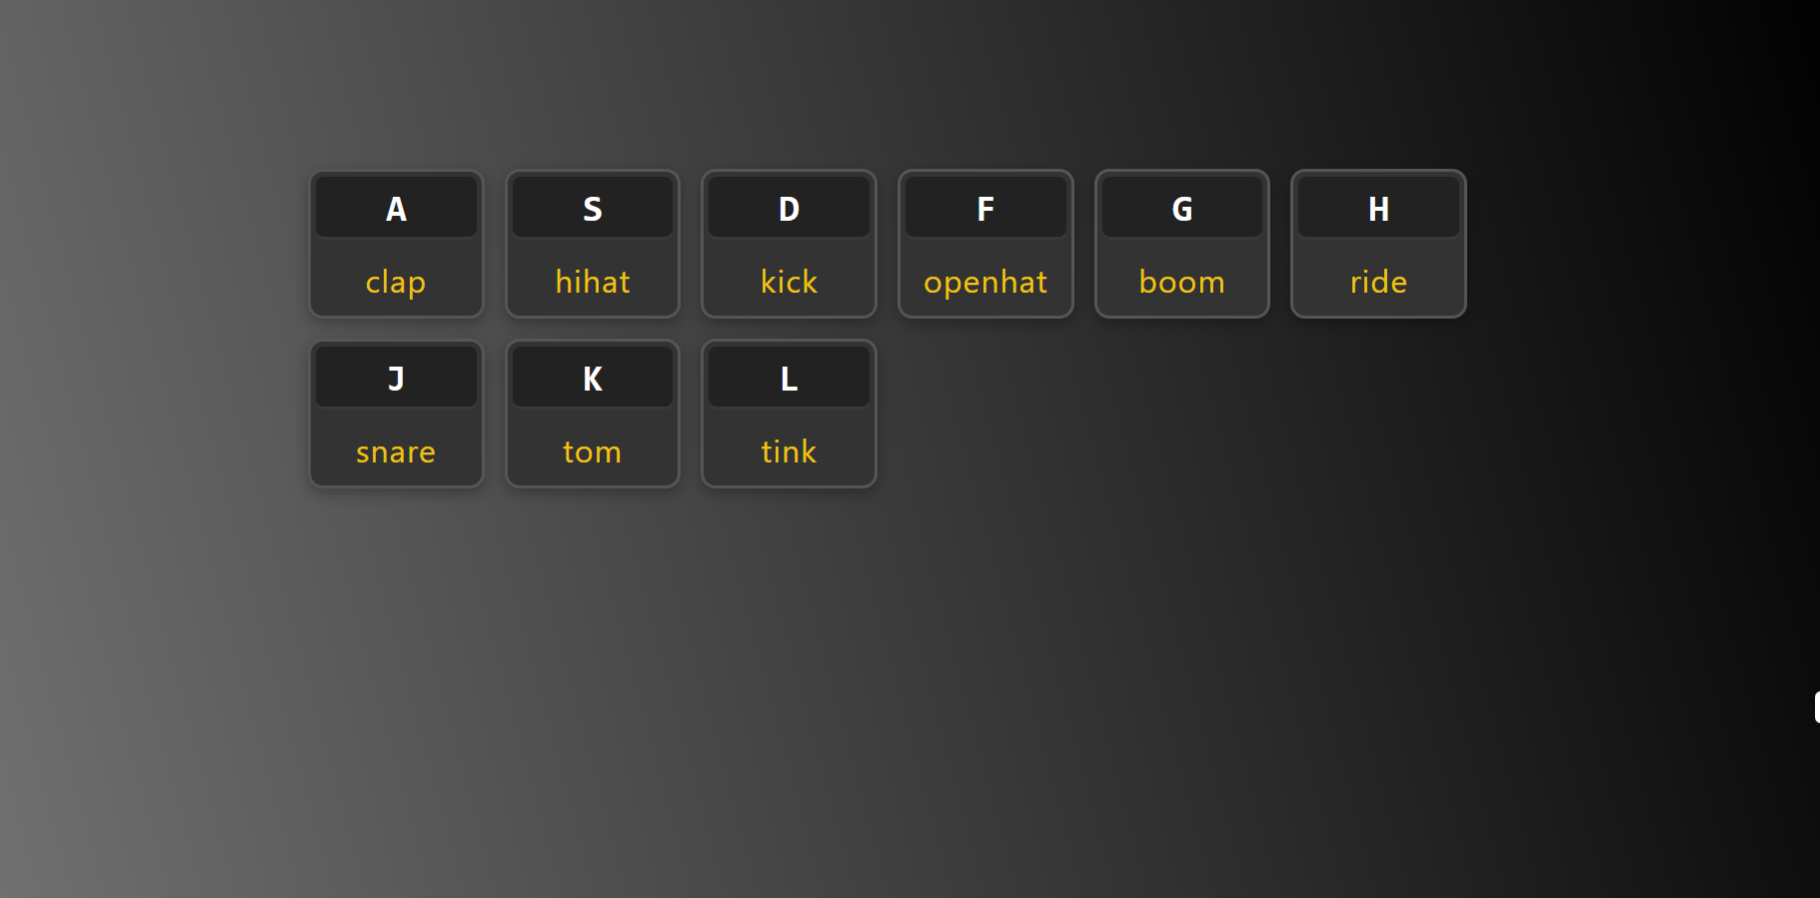Trigger the hihat sound label

593,283
